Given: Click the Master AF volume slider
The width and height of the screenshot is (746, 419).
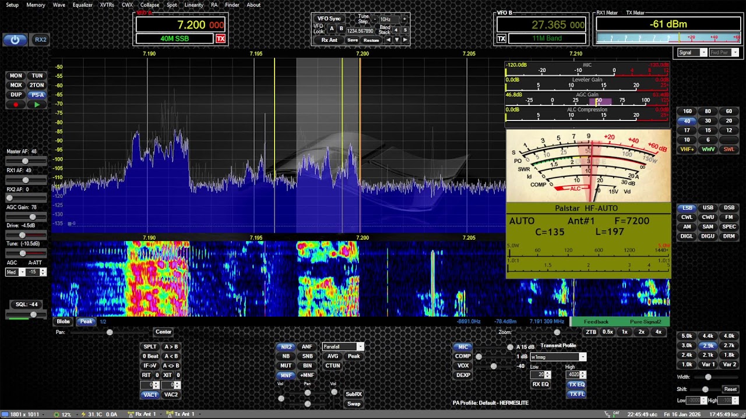Looking at the screenshot, I should pyautogui.click(x=26, y=161).
